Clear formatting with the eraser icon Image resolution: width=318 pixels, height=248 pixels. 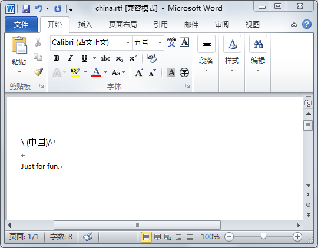coord(152,58)
